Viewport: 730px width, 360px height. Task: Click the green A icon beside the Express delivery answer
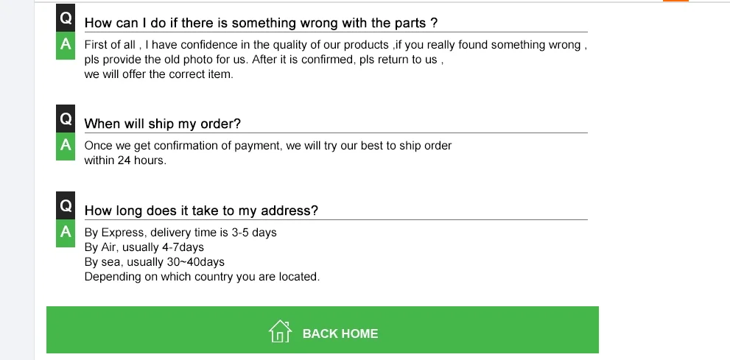coord(66,233)
